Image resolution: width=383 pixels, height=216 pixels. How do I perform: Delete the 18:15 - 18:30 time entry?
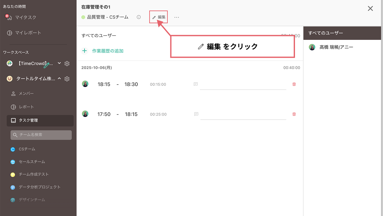294,84
